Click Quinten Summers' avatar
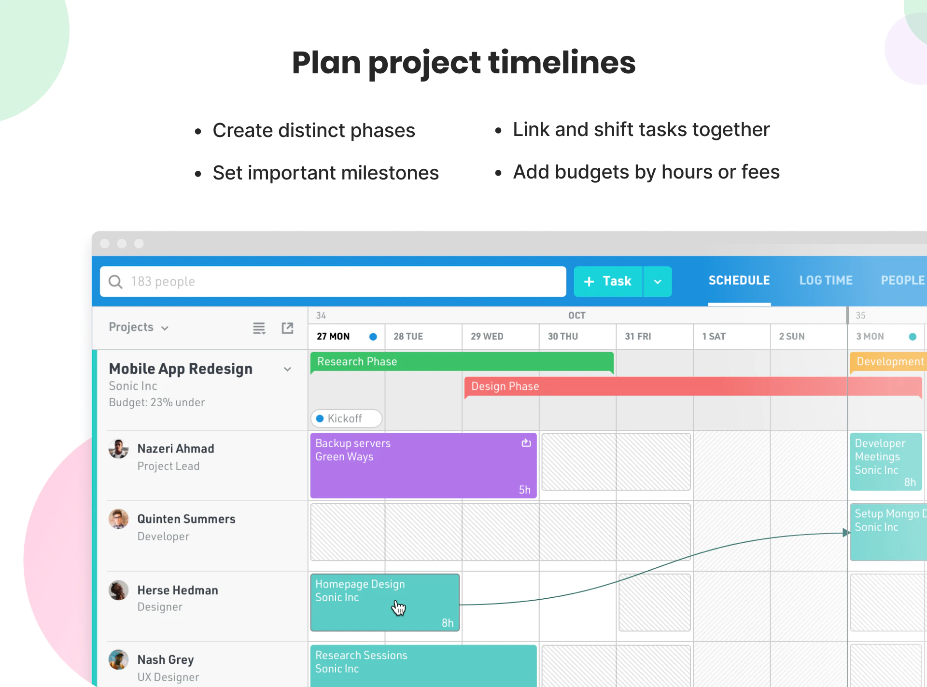Image resolution: width=927 pixels, height=687 pixels. [118, 519]
